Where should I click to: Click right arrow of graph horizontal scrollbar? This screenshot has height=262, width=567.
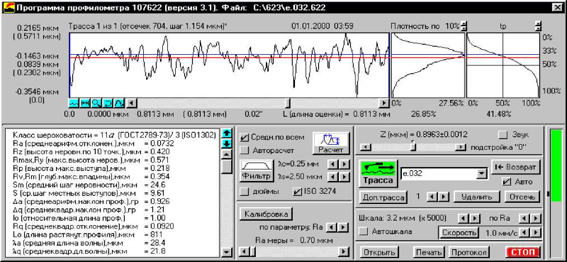[383, 103]
